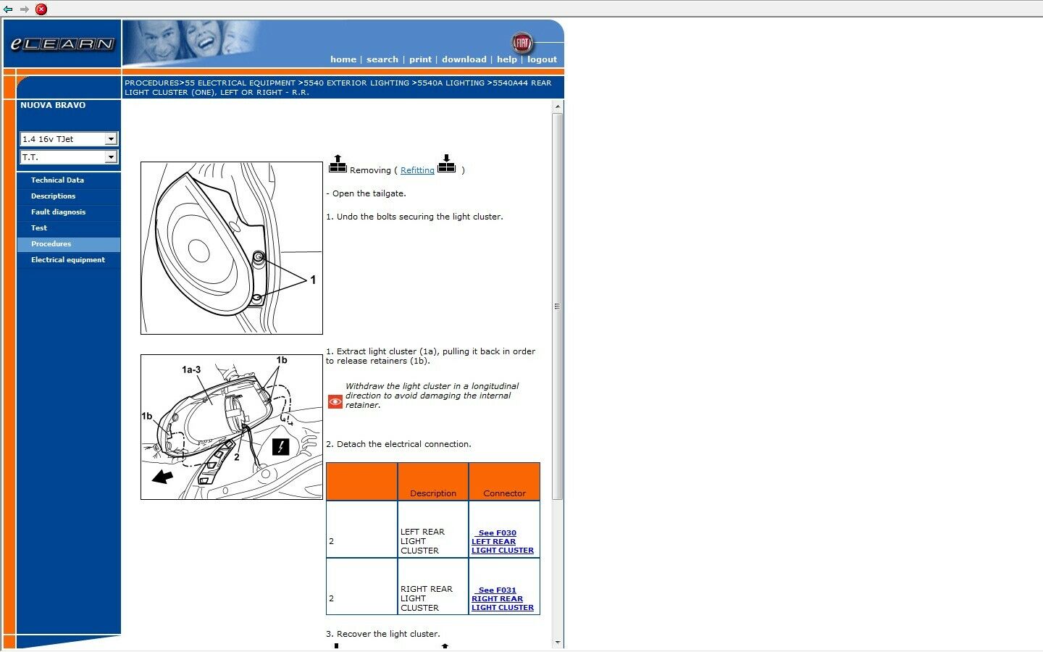Screen dimensions: 1043x652
Task: Click the gray forward arrow icon
Action: [24, 9]
